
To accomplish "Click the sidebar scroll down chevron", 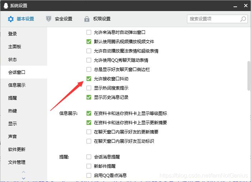I will [x=24, y=178].
